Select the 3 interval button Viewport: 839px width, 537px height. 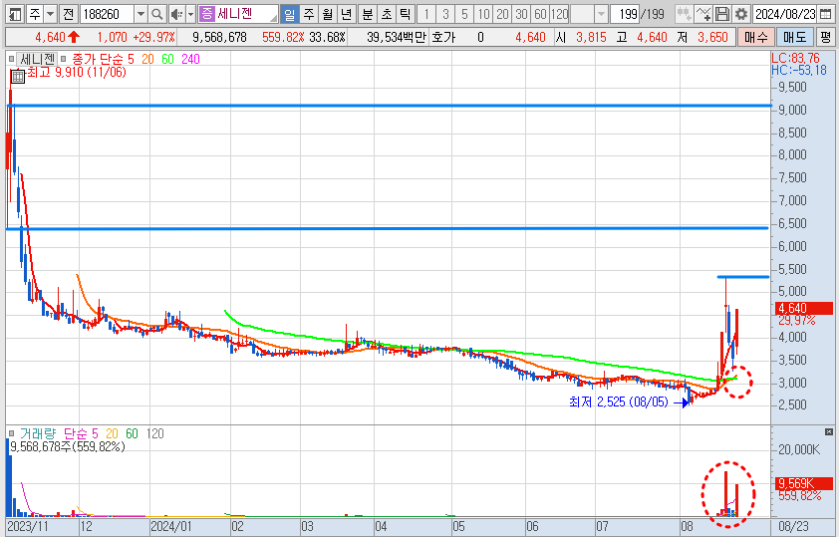pos(445,14)
